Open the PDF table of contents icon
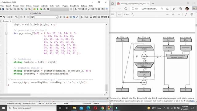This screenshot has width=197, height=111. [x=113, y=14]
